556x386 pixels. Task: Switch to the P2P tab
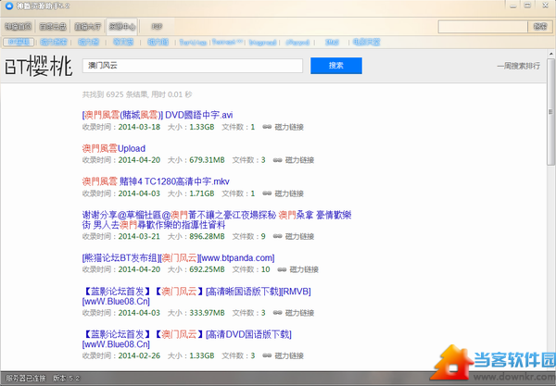point(156,27)
